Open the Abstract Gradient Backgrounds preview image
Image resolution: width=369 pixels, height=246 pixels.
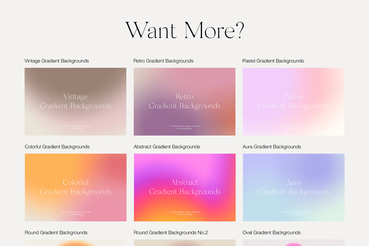tap(184, 187)
